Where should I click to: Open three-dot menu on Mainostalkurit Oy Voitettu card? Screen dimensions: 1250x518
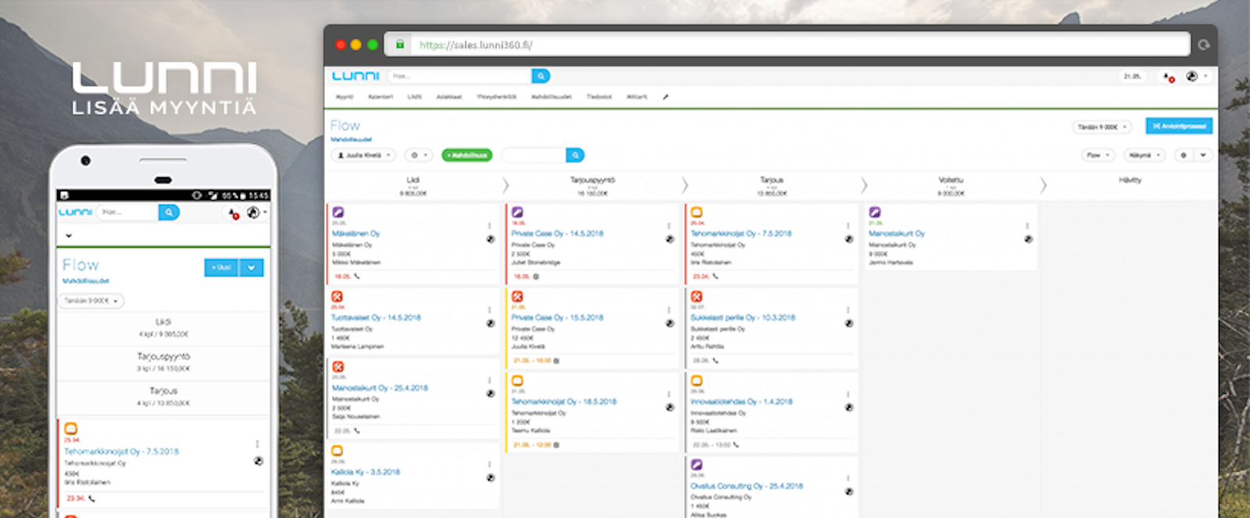(1027, 226)
